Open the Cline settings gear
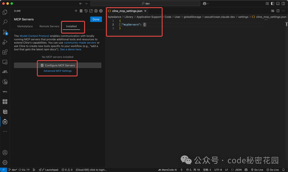Screen dimensions: 288x172 101,11
